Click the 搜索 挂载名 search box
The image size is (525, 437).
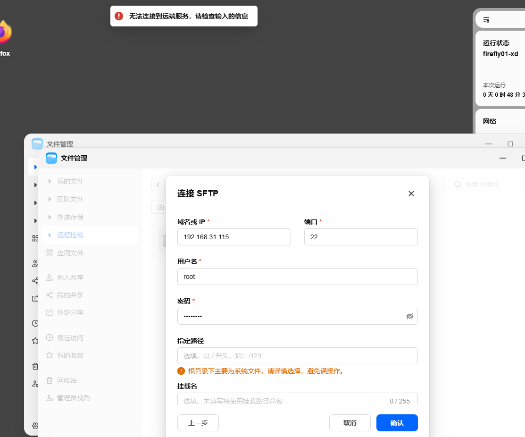pyautogui.click(x=487, y=185)
